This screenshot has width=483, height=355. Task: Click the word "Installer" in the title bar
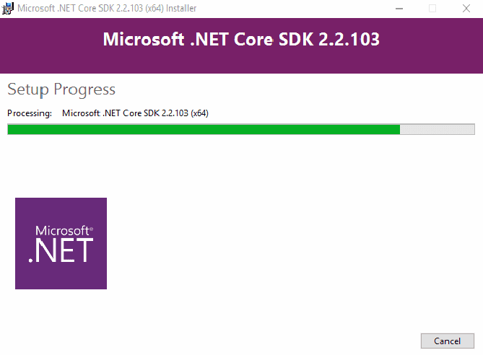pyautogui.click(x=180, y=8)
